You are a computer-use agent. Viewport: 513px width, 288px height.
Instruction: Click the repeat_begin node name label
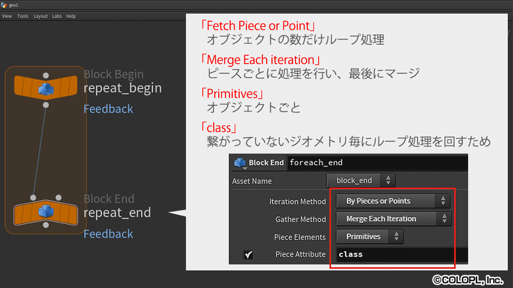coord(122,88)
